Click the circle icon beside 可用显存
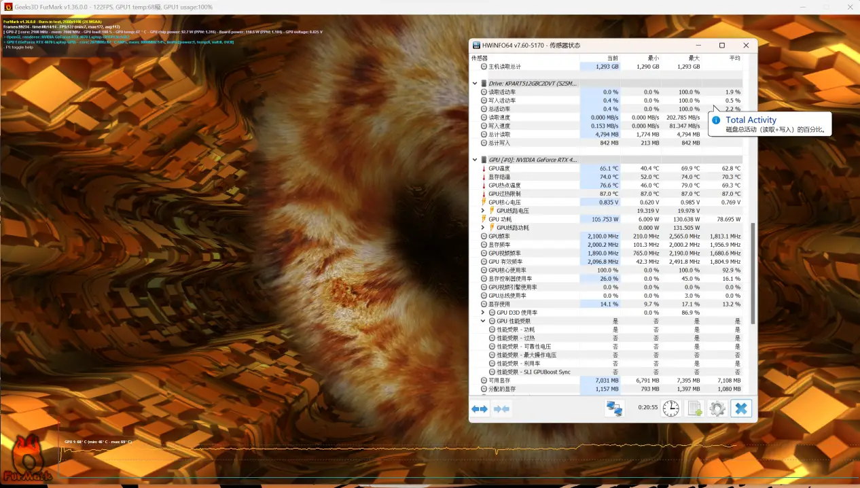Image resolution: width=860 pixels, height=488 pixels. 484,381
